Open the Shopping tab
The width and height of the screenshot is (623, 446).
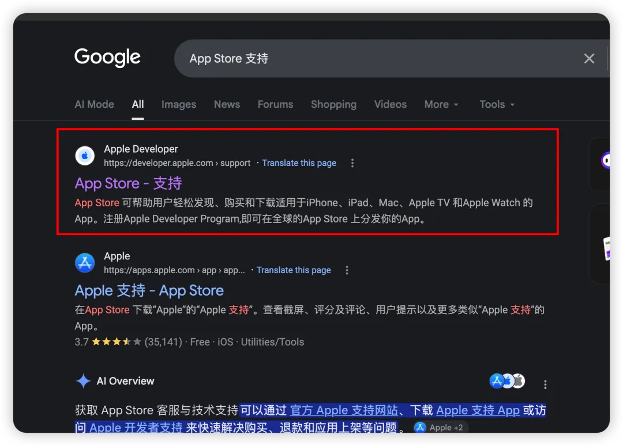[334, 104]
